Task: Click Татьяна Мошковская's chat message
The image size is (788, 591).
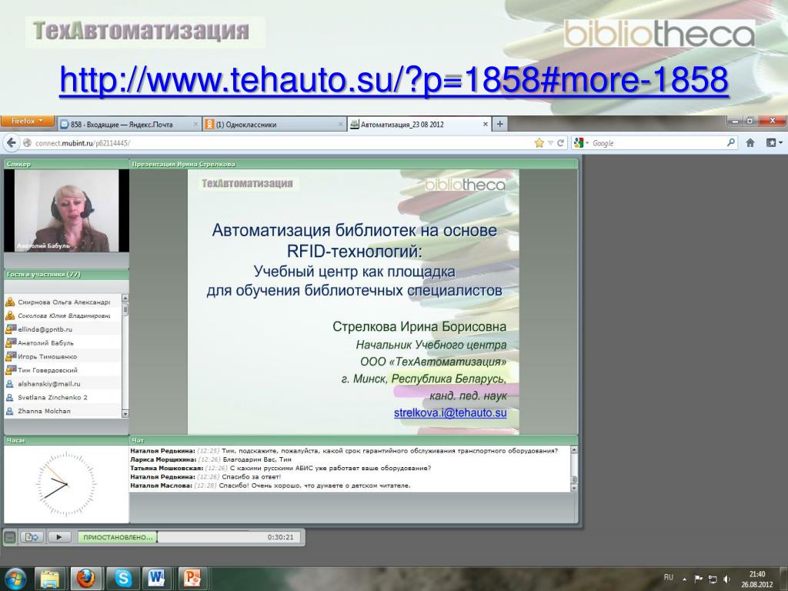Action: [280, 468]
